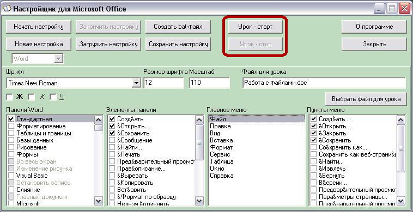Click the Настройщик app icon in title bar

[x=7, y=9]
